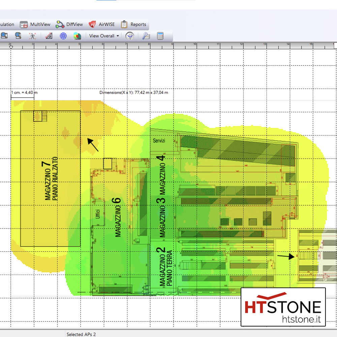The width and height of the screenshot is (337, 337).
Task: Click the blue concentric signal rings icon
Action: click(x=63, y=36)
